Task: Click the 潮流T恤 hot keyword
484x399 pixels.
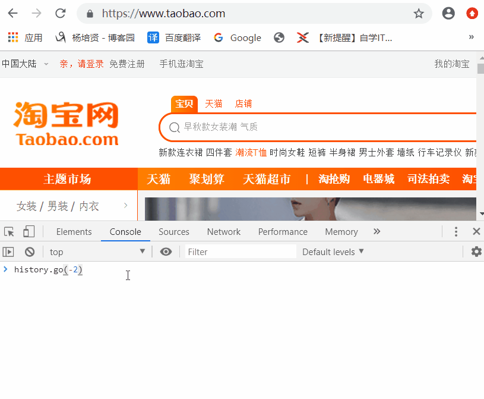Action: point(251,152)
